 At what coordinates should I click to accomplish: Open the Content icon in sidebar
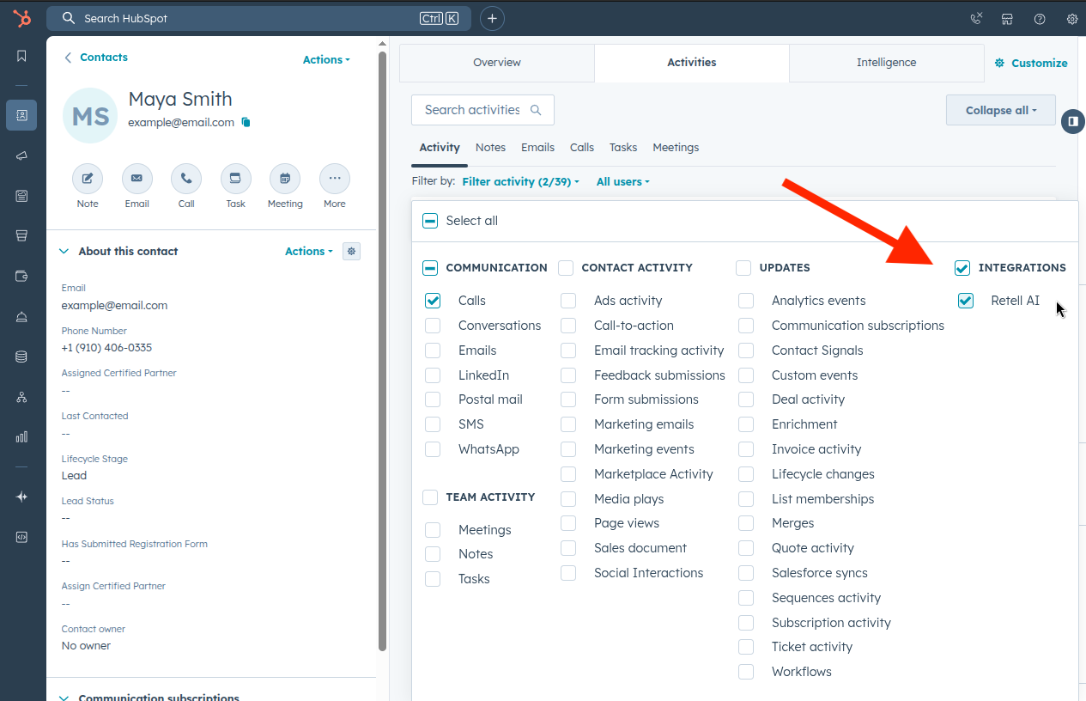[x=21, y=196]
